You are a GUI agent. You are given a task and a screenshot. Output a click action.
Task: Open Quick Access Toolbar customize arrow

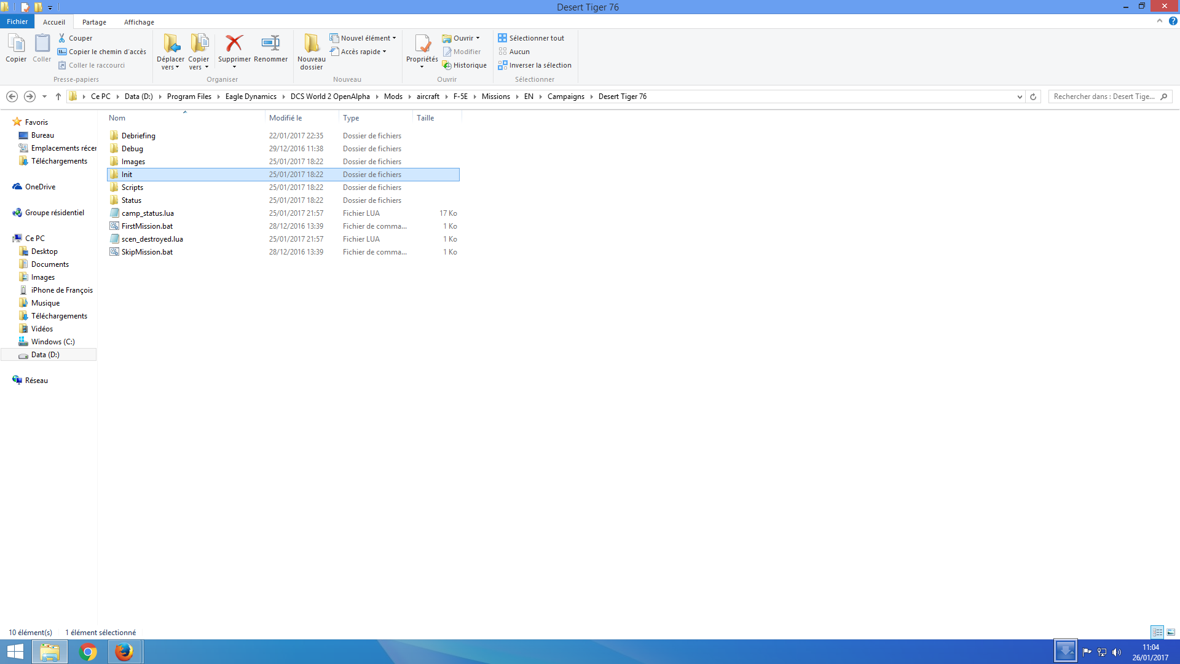[50, 7]
